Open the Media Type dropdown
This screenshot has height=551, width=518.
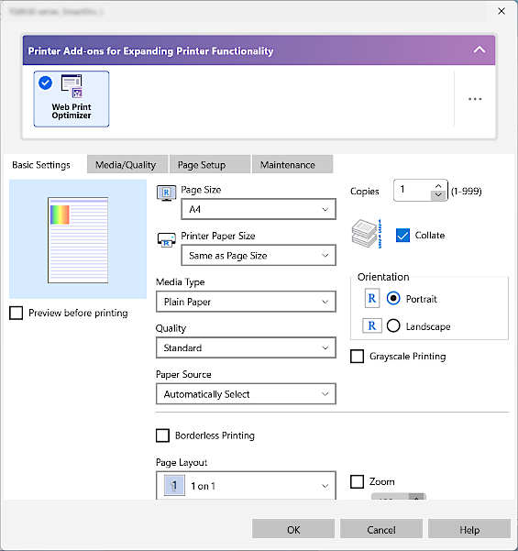pos(246,302)
